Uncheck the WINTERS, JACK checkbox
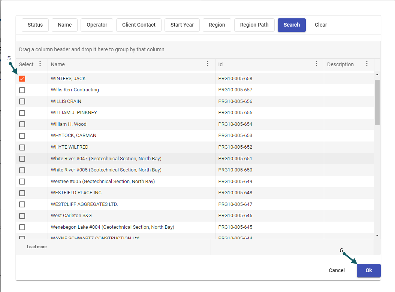 point(22,79)
